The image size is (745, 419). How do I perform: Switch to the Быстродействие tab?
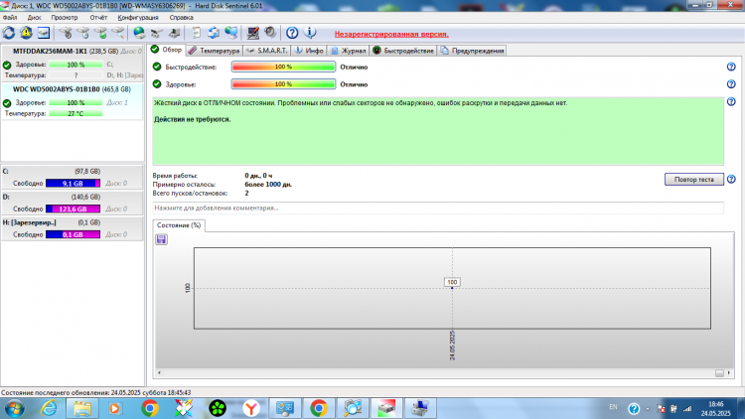coord(403,51)
